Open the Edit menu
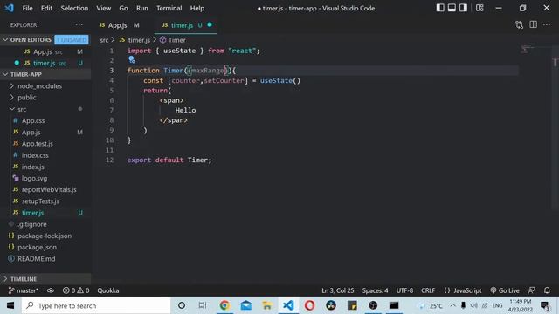Screen dimensions: 559x314 [46, 8]
